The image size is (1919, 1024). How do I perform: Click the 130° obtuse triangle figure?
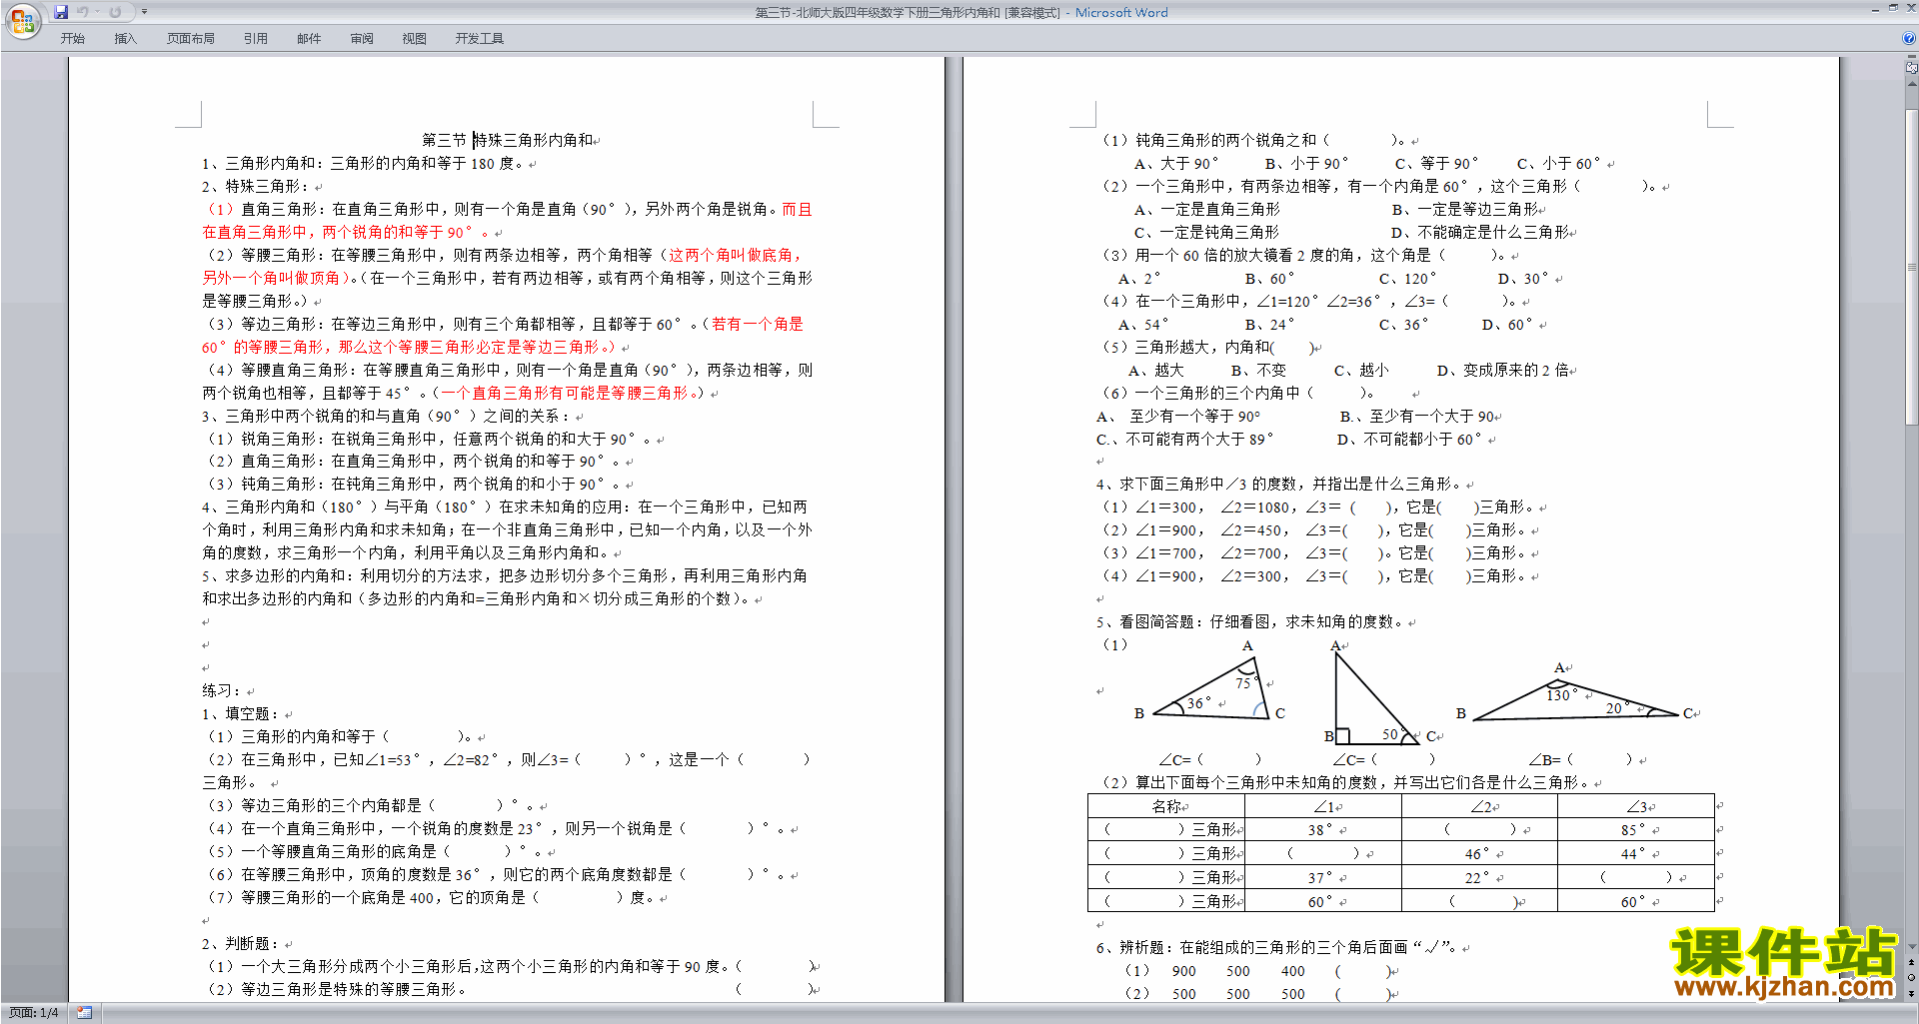pos(1576,699)
